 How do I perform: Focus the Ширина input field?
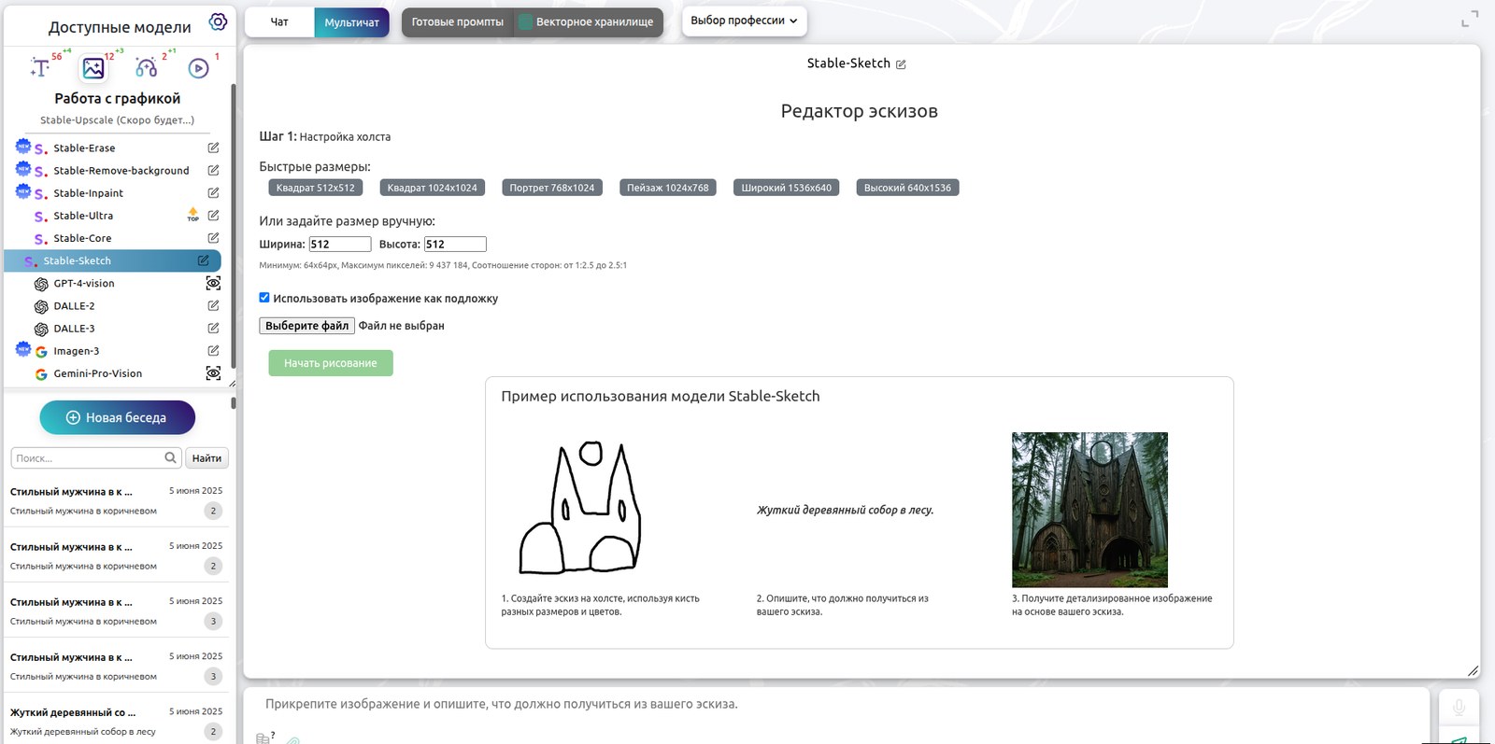(340, 244)
